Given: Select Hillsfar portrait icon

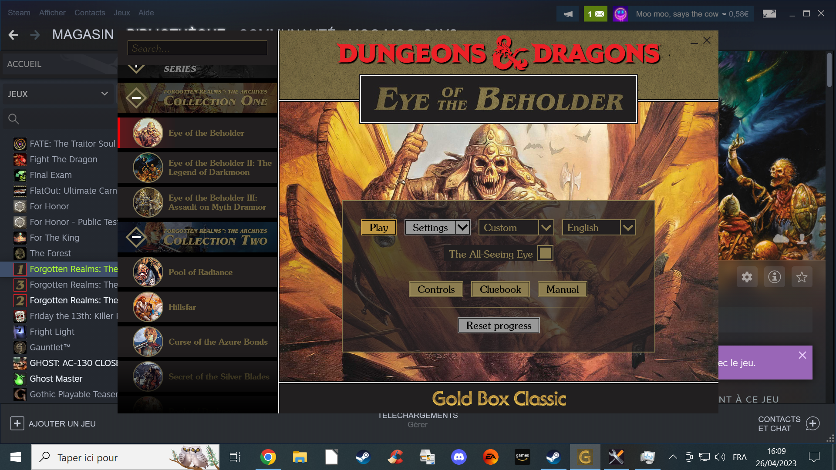Looking at the screenshot, I should (148, 307).
